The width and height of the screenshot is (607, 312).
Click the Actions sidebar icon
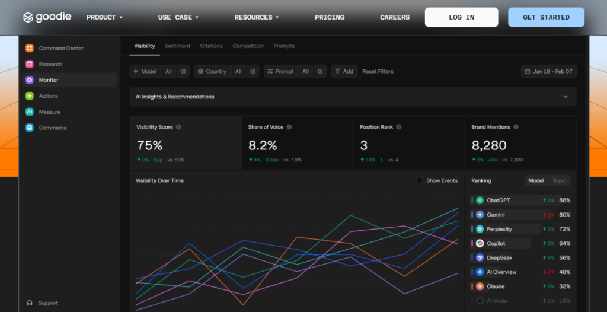pyautogui.click(x=30, y=96)
